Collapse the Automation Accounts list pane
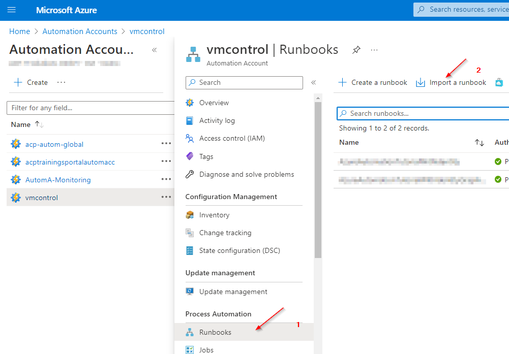Viewport: 509px width, 354px height. [155, 50]
